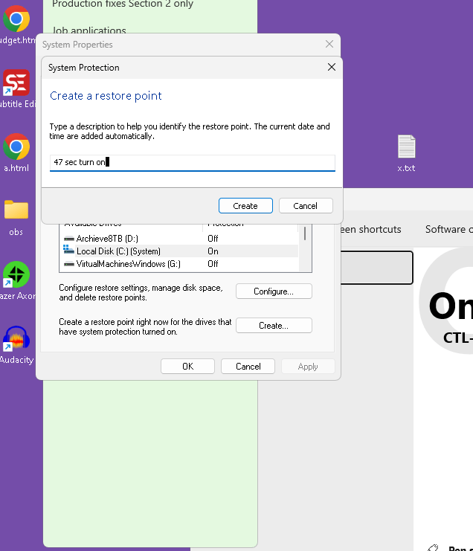Click the restore point description text field
The height and width of the screenshot is (551, 473).
coord(192,162)
